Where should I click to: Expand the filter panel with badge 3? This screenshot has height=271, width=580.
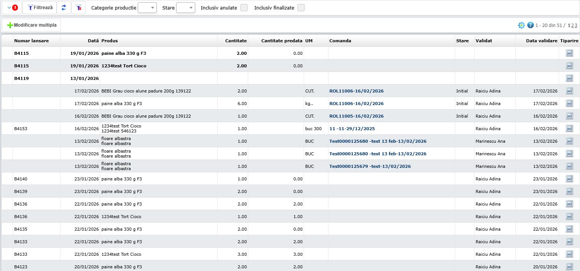pyautogui.click(x=12, y=8)
